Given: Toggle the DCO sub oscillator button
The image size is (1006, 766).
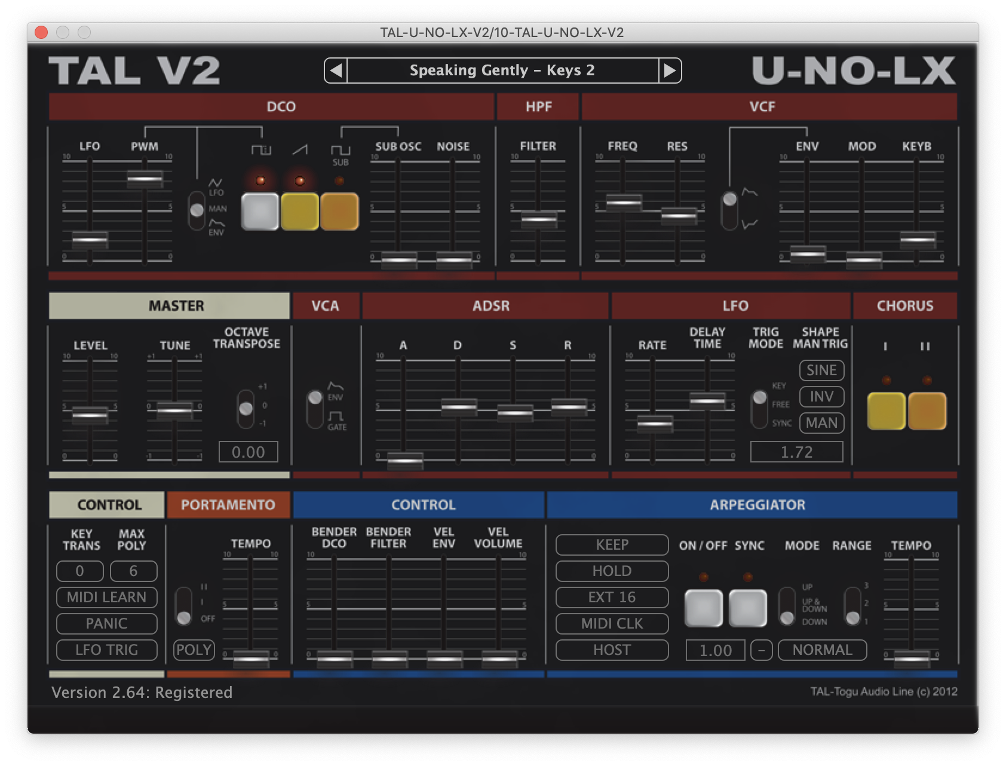Looking at the screenshot, I should coord(339,211).
